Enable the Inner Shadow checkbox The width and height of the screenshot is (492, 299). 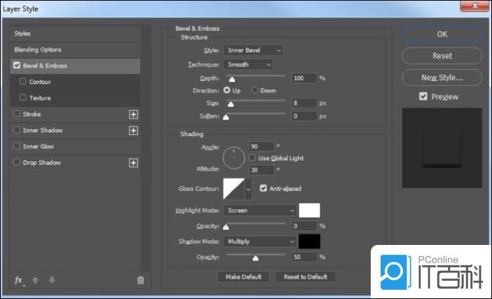coord(17,130)
